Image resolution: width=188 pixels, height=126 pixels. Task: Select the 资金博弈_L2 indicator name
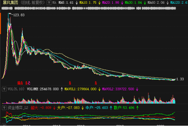click(x=18, y=108)
